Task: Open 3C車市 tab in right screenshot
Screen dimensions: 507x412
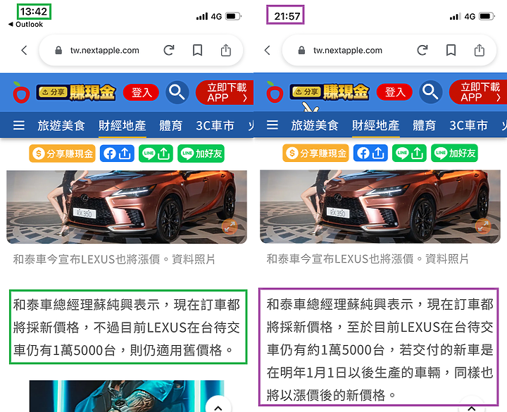Action: [468, 125]
